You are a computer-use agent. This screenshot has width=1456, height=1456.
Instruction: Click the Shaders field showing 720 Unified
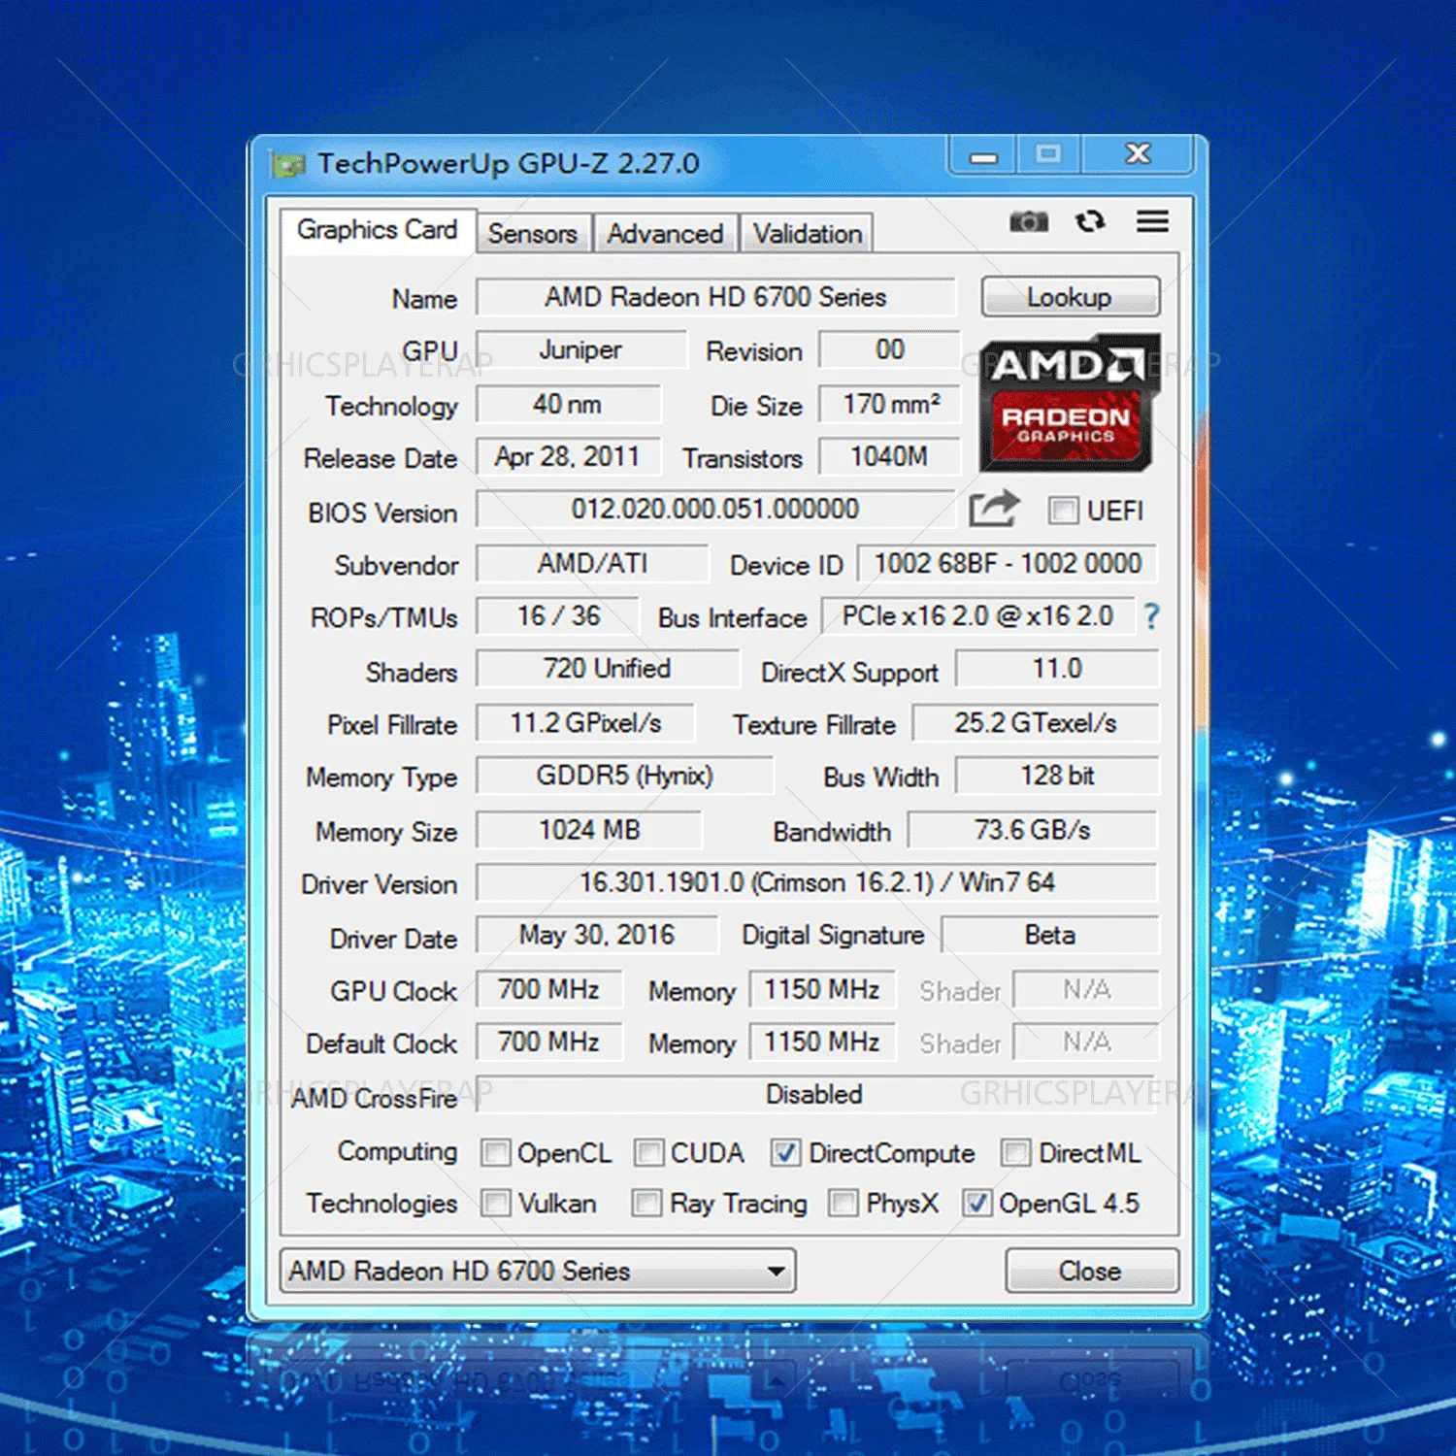pos(608,668)
